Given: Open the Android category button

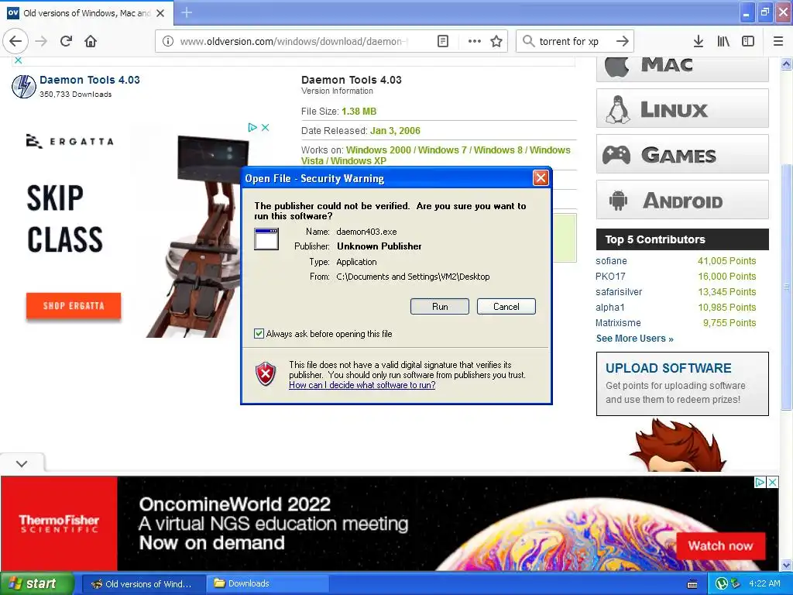Looking at the screenshot, I should [x=682, y=200].
